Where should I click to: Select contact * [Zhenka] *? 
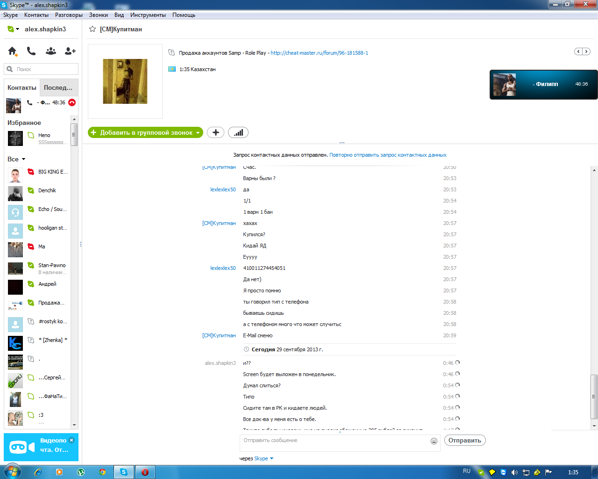[x=38, y=343]
